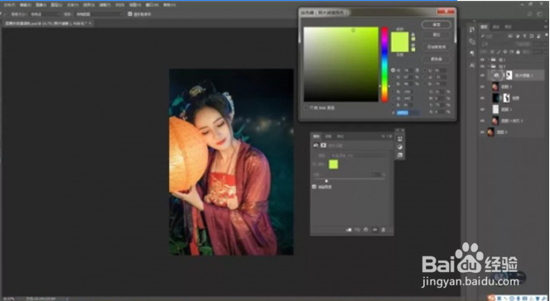Click the hue spectrum slider
The height and width of the screenshot is (301, 550).
[384, 64]
